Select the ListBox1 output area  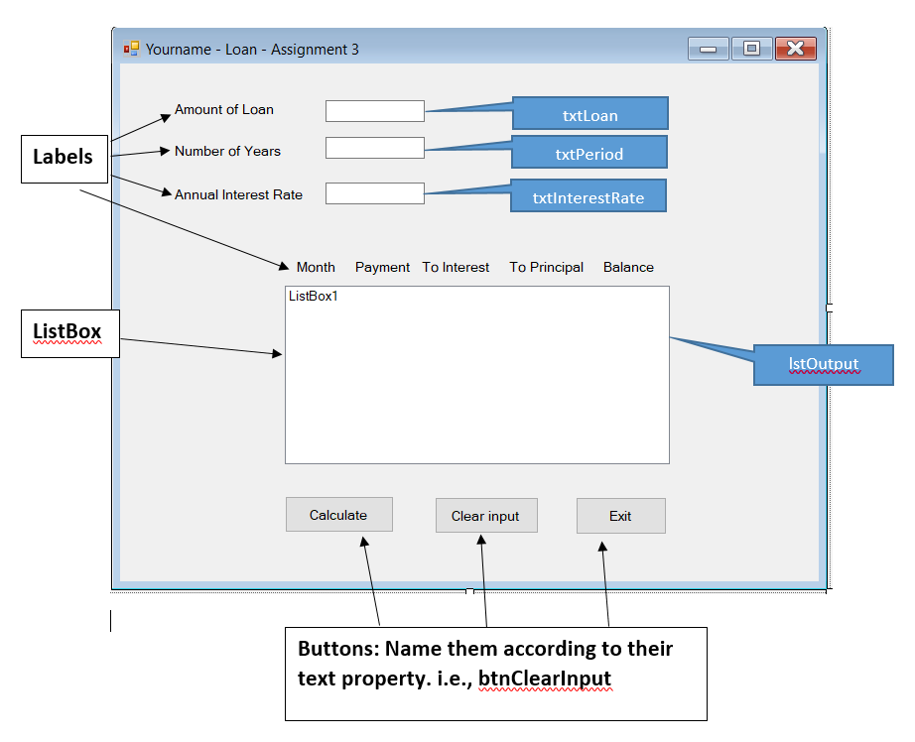(477, 374)
